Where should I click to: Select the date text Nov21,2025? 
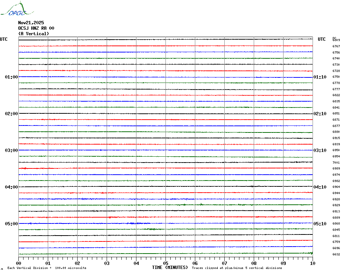pyautogui.click(x=31, y=23)
